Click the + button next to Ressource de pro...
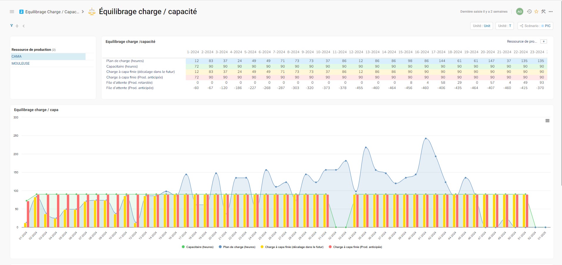The width and height of the screenshot is (562, 265). click(x=544, y=41)
